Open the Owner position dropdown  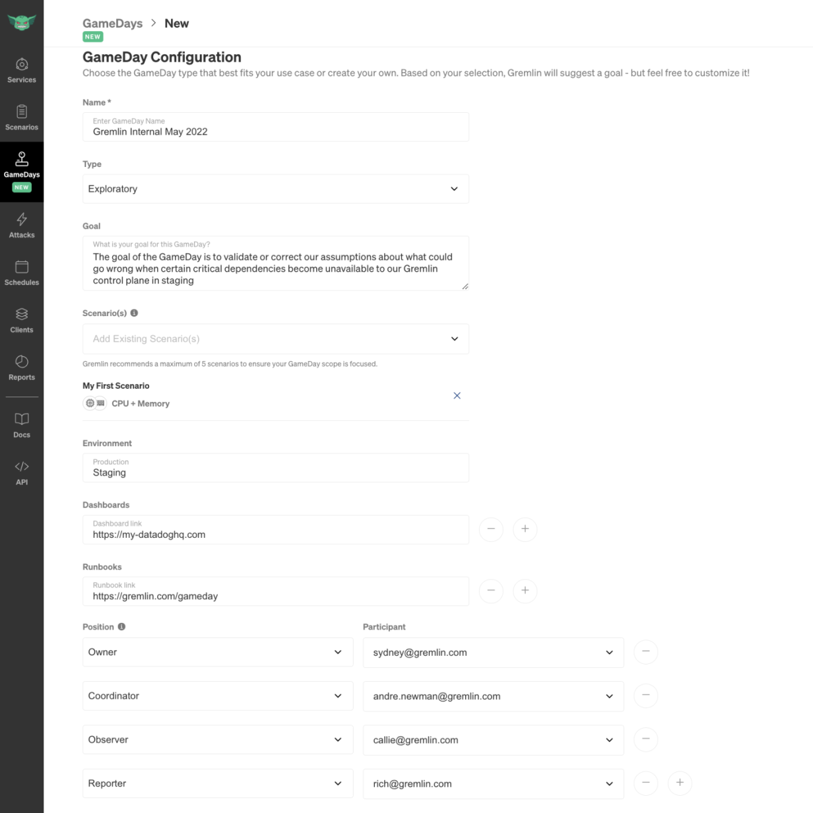218,652
